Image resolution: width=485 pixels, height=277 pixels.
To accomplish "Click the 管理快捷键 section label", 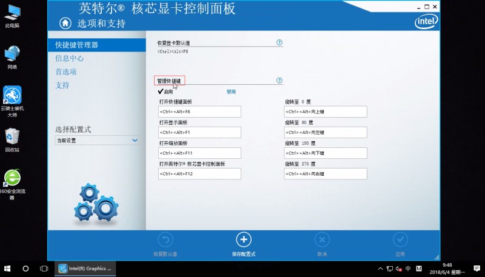I will 169,81.
